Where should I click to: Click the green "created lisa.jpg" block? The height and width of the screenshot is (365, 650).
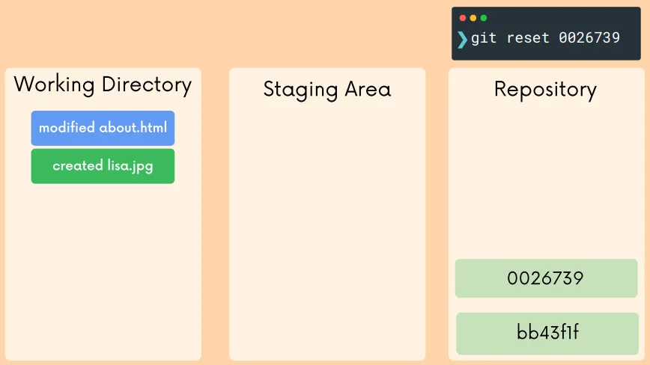[x=103, y=166]
